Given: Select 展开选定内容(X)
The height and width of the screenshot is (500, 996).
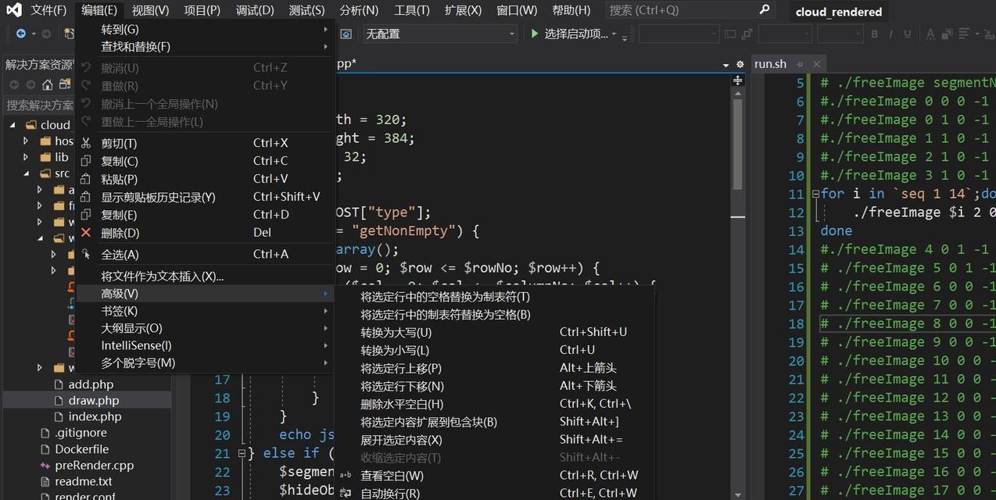Looking at the screenshot, I should [x=494, y=440].
